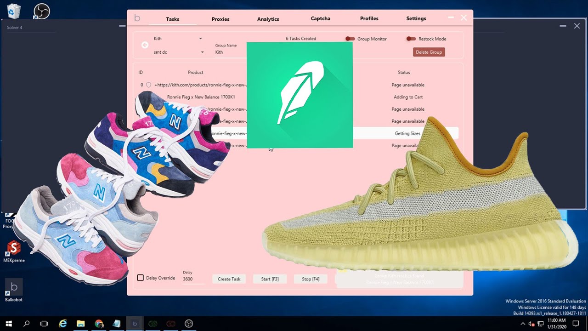
Task: Open the Windows Start menu
Action: pos(9,324)
